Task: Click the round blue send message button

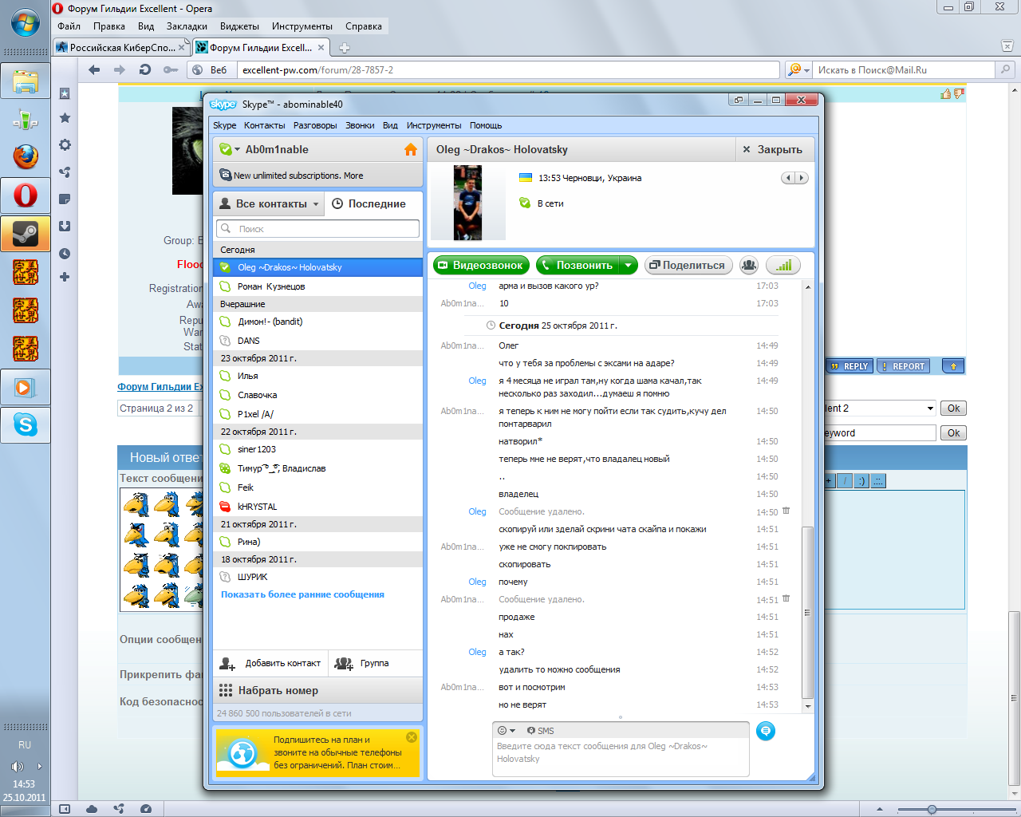Action: [765, 731]
